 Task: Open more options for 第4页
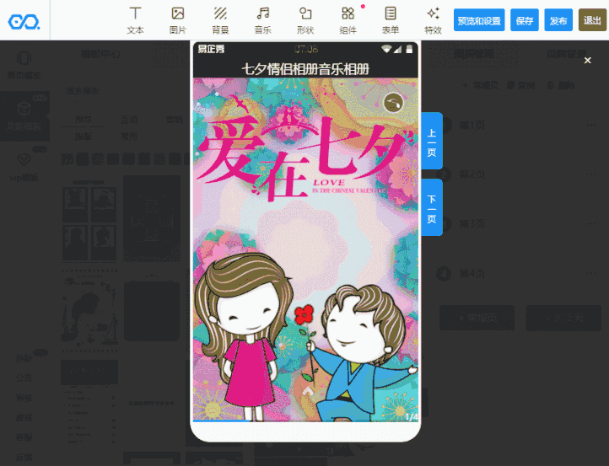click(591, 273)
